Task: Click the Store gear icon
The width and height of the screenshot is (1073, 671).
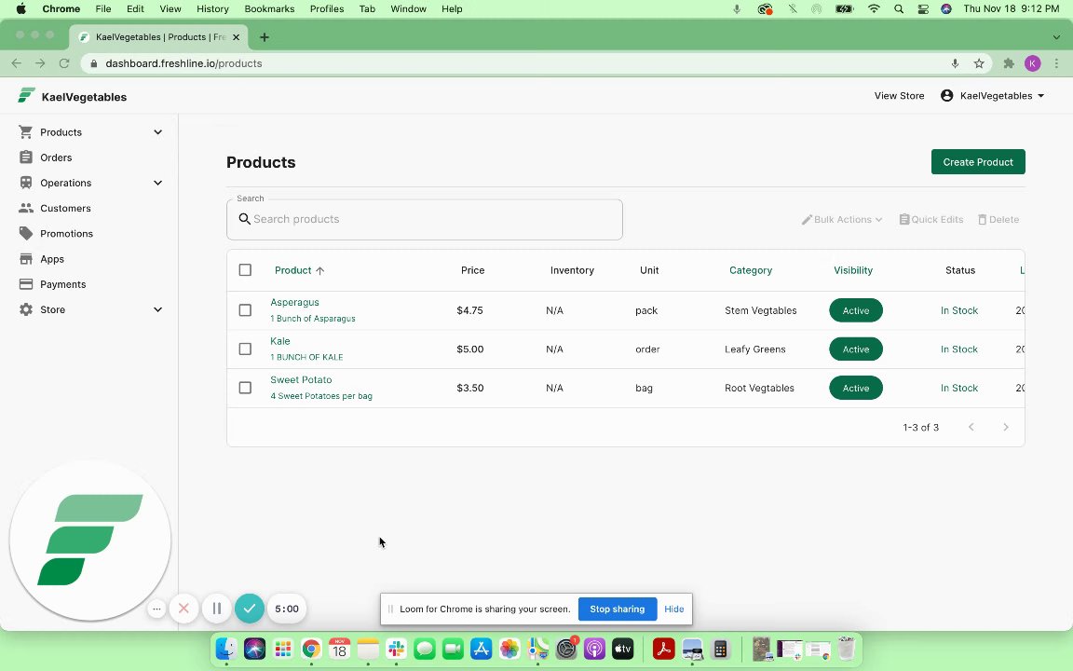Action: pyautogui.click(x=26, y=309)
